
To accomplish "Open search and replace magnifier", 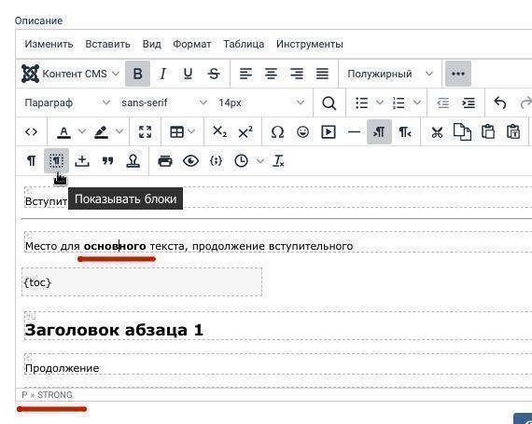I will pos(329,103).
